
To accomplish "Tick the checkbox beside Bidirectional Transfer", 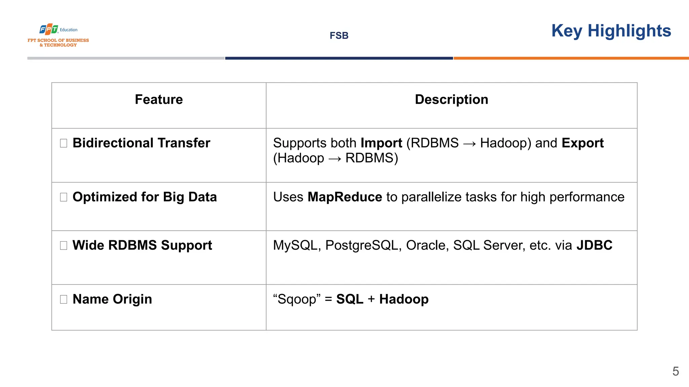I will pos(64,143).
